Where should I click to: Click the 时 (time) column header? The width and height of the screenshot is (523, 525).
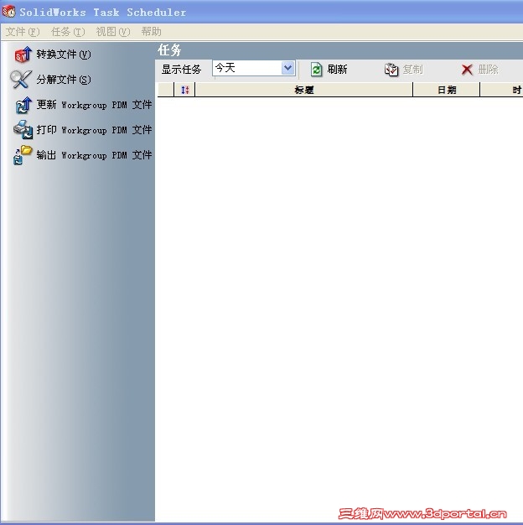coord(501,90)
